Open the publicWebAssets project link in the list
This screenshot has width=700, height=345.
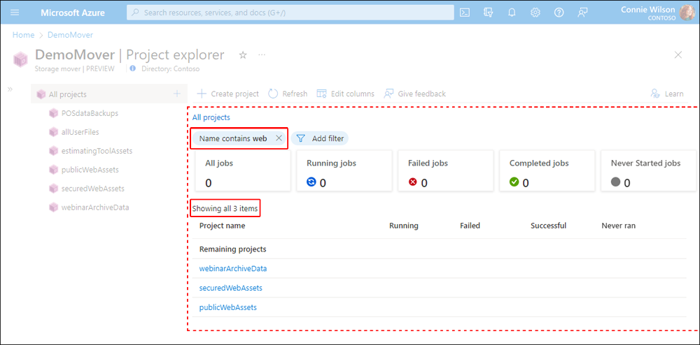(228, 307)
